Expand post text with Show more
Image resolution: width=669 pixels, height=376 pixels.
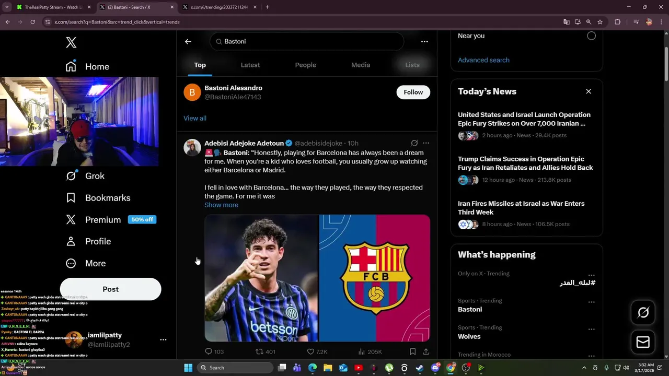point(221,205)
